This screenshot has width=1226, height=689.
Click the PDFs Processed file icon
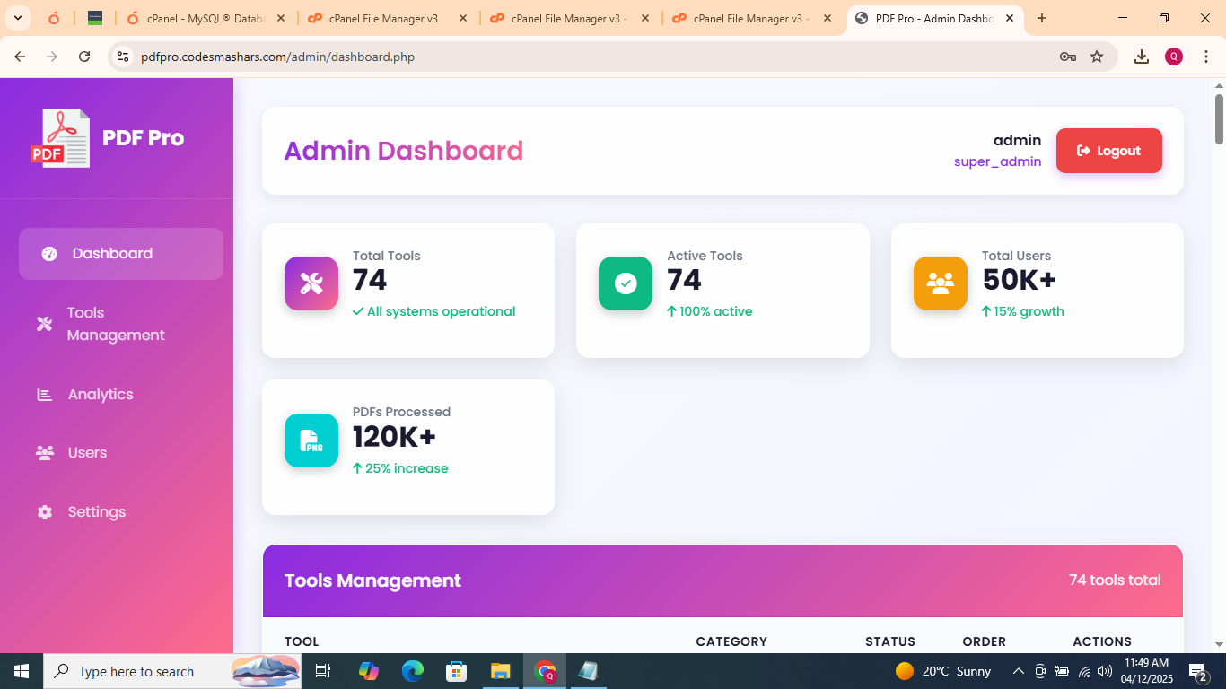(x=311, y=440)
